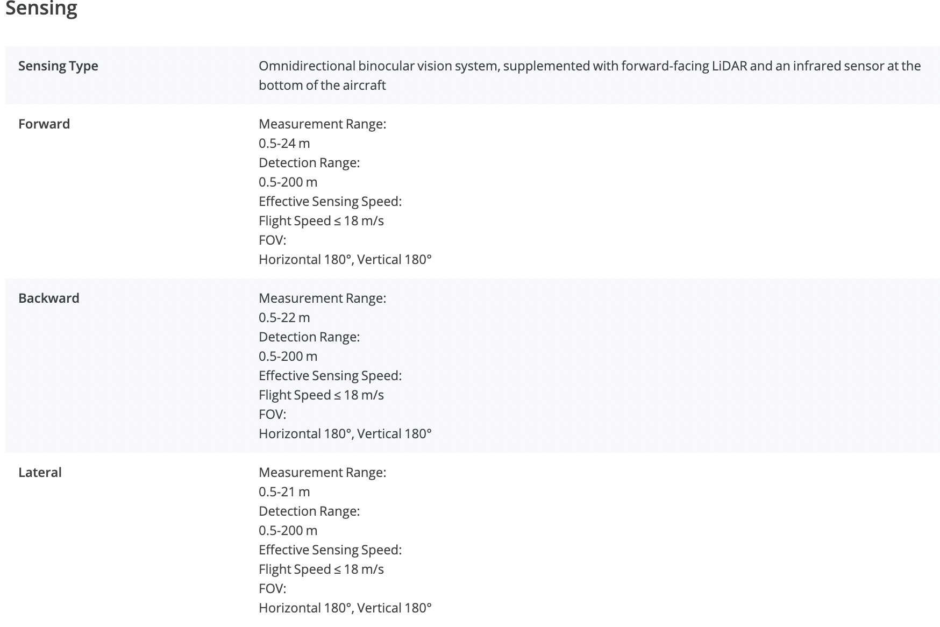Click the "0.5-21 m" Lateral measurement value

(284, 491)
